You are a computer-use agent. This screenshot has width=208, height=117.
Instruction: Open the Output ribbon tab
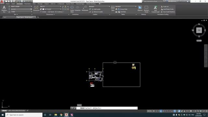tap(46, 4)
